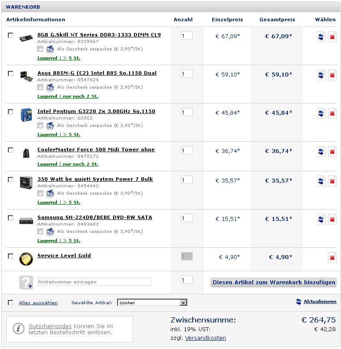Click the gift icon for Asus B85M-G
The width and height of the screenshot is (341, 349).
[x=50, y=87]
